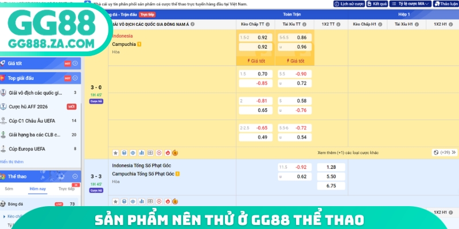Show info for Kèo Chấp H1 column

click(x=380, y=25)
